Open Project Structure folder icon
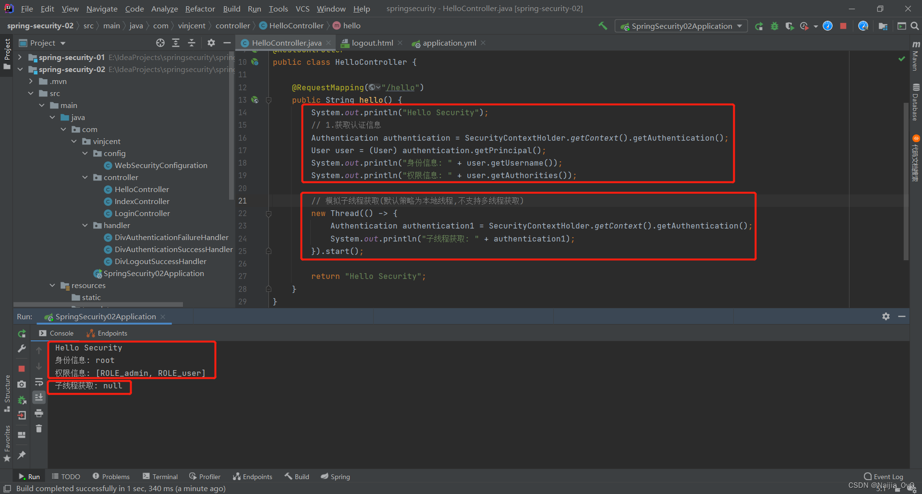This screenshot has width=922, height=494. 883,26
